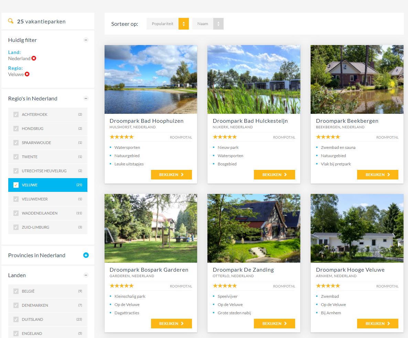Sort parks by Populariteit
Viewport: 408px width, 338px height.
point(162,24)
